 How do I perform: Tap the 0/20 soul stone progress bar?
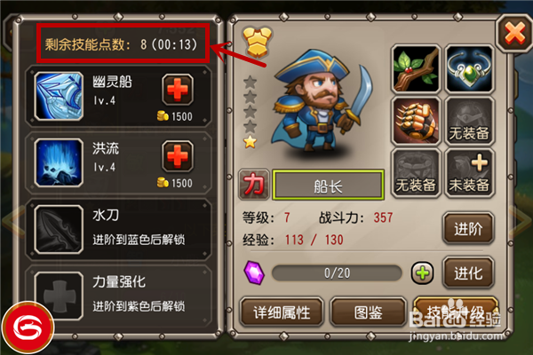(x=337, y=273)
